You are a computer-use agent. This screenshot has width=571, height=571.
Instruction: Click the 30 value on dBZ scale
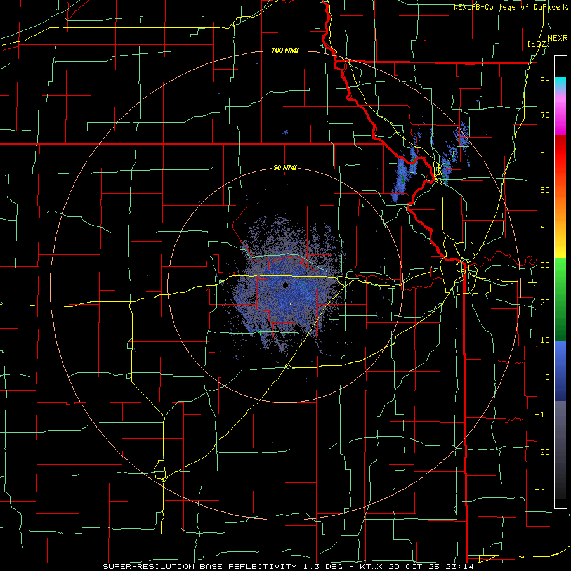[545, 265]
